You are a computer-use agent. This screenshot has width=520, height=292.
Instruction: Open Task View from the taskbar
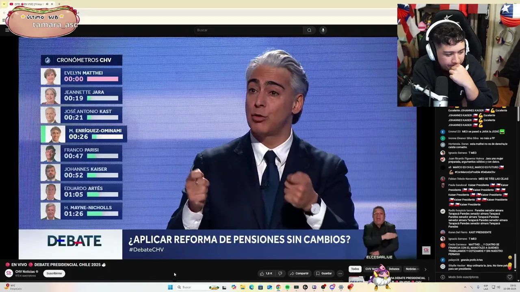click(x=224, y=287)
